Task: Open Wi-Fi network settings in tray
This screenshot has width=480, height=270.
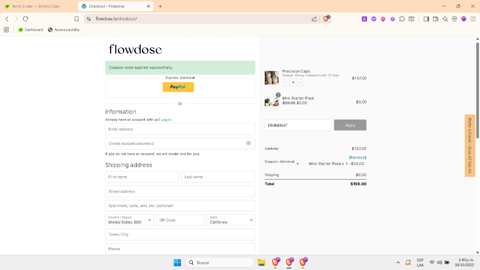Action: pyautogui.click(x=432, y=263)
